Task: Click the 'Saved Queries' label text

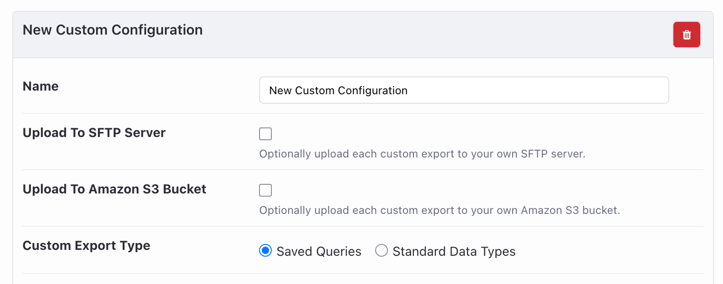Action: click(319, 251)
